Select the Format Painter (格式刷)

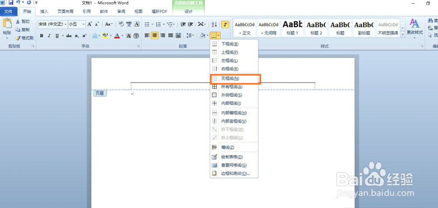[x=25, y=38]
